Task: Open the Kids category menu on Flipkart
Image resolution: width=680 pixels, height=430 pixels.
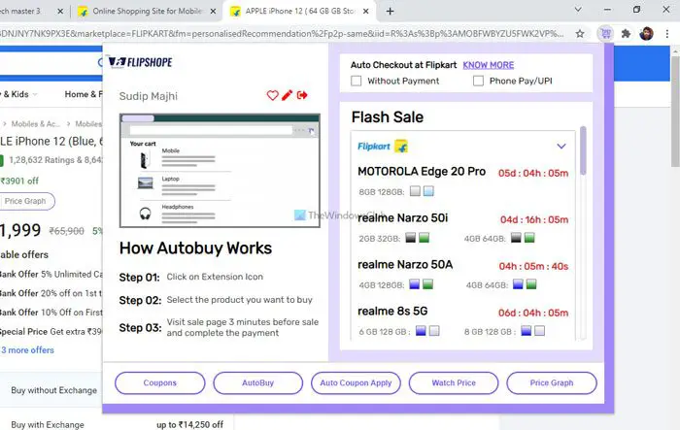Action: click(19, 94)
